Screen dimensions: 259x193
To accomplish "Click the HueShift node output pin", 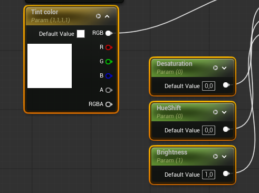I will (x=226, y=129).
